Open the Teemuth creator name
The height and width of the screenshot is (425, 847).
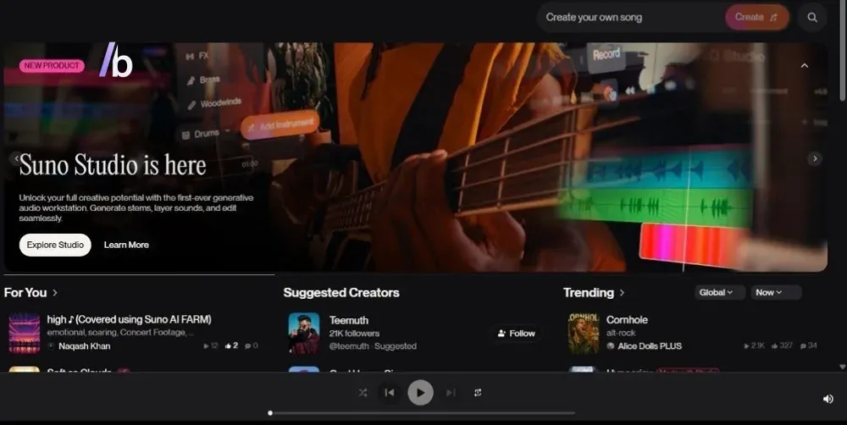(349, 320)
